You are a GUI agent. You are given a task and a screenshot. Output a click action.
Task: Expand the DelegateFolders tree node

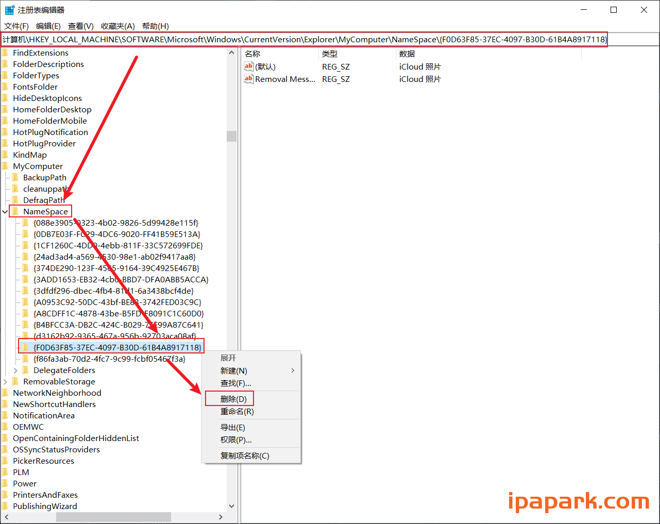pos(15,370)
